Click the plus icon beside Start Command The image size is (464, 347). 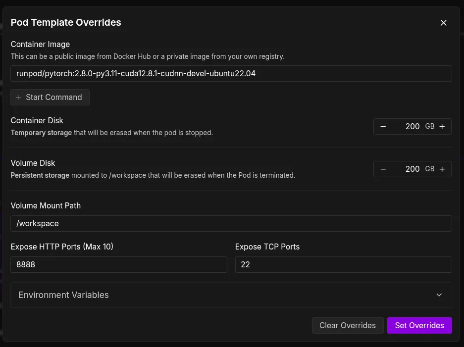[x=18, y=98]
